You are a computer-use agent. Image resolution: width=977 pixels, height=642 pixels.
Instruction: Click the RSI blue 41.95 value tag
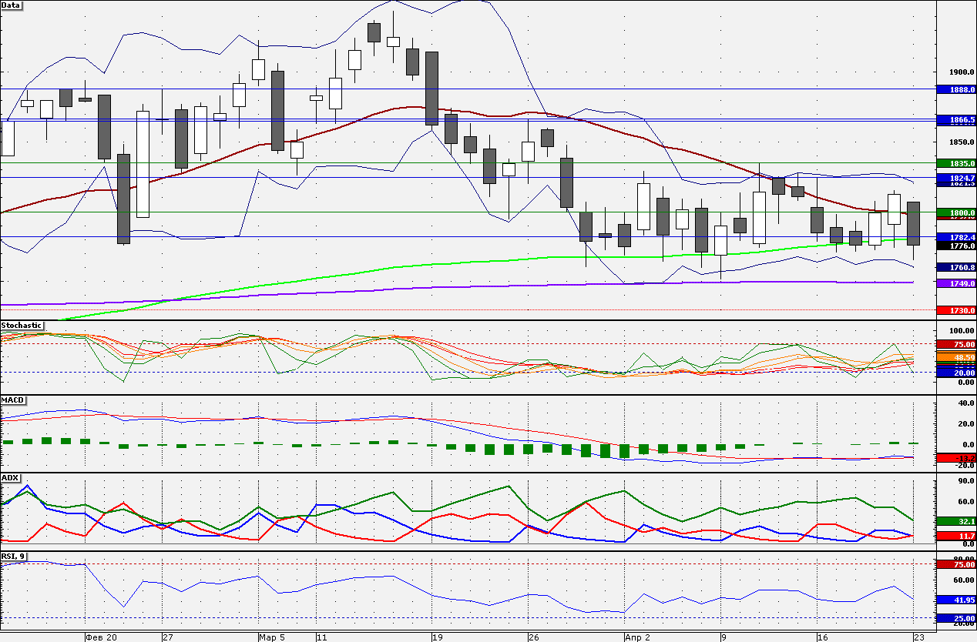[956, 599]
